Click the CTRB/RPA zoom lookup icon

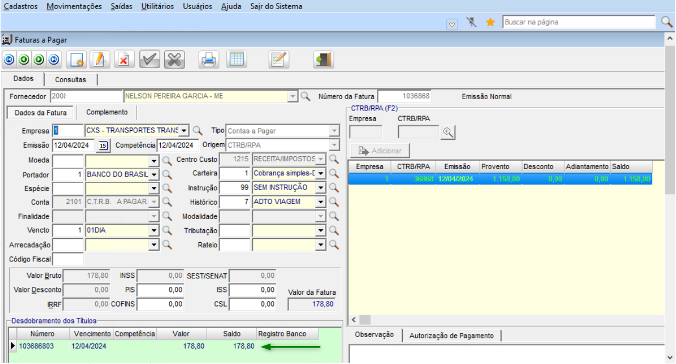click(x=448, y=132)
